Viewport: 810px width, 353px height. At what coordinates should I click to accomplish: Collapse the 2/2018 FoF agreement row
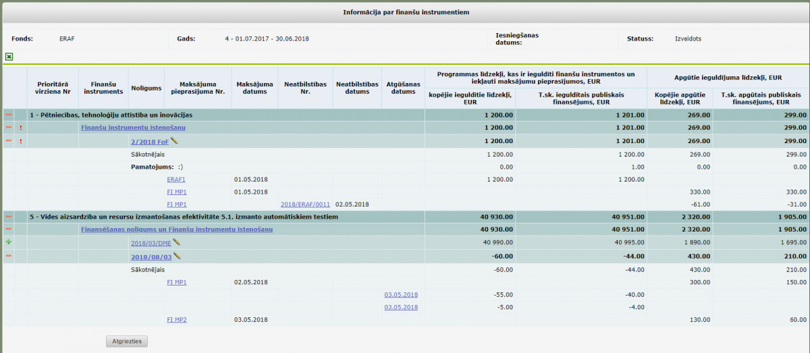point(9,141)
